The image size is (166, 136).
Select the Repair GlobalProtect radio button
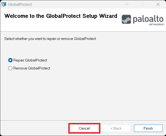[x=10, y=60]
